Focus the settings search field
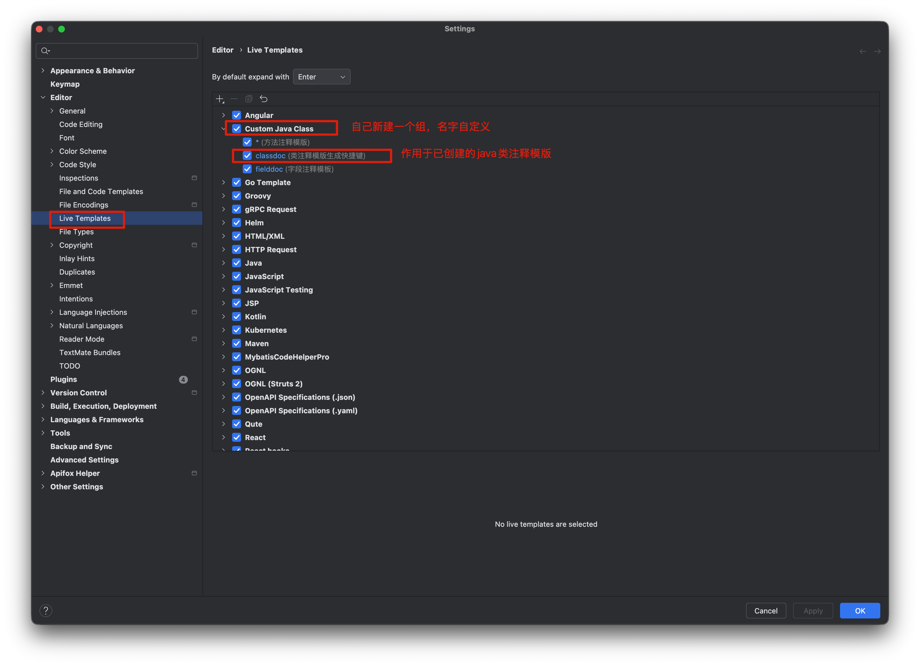 [x=122, y=51]
